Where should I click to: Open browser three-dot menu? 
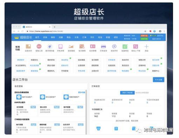(164, 31)
